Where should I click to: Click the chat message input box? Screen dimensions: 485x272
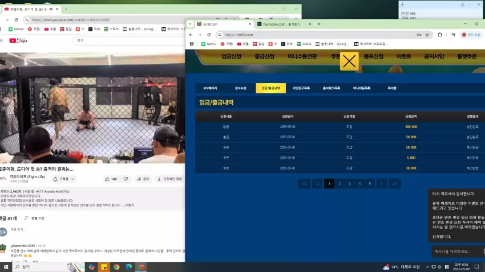click(457, 252)
